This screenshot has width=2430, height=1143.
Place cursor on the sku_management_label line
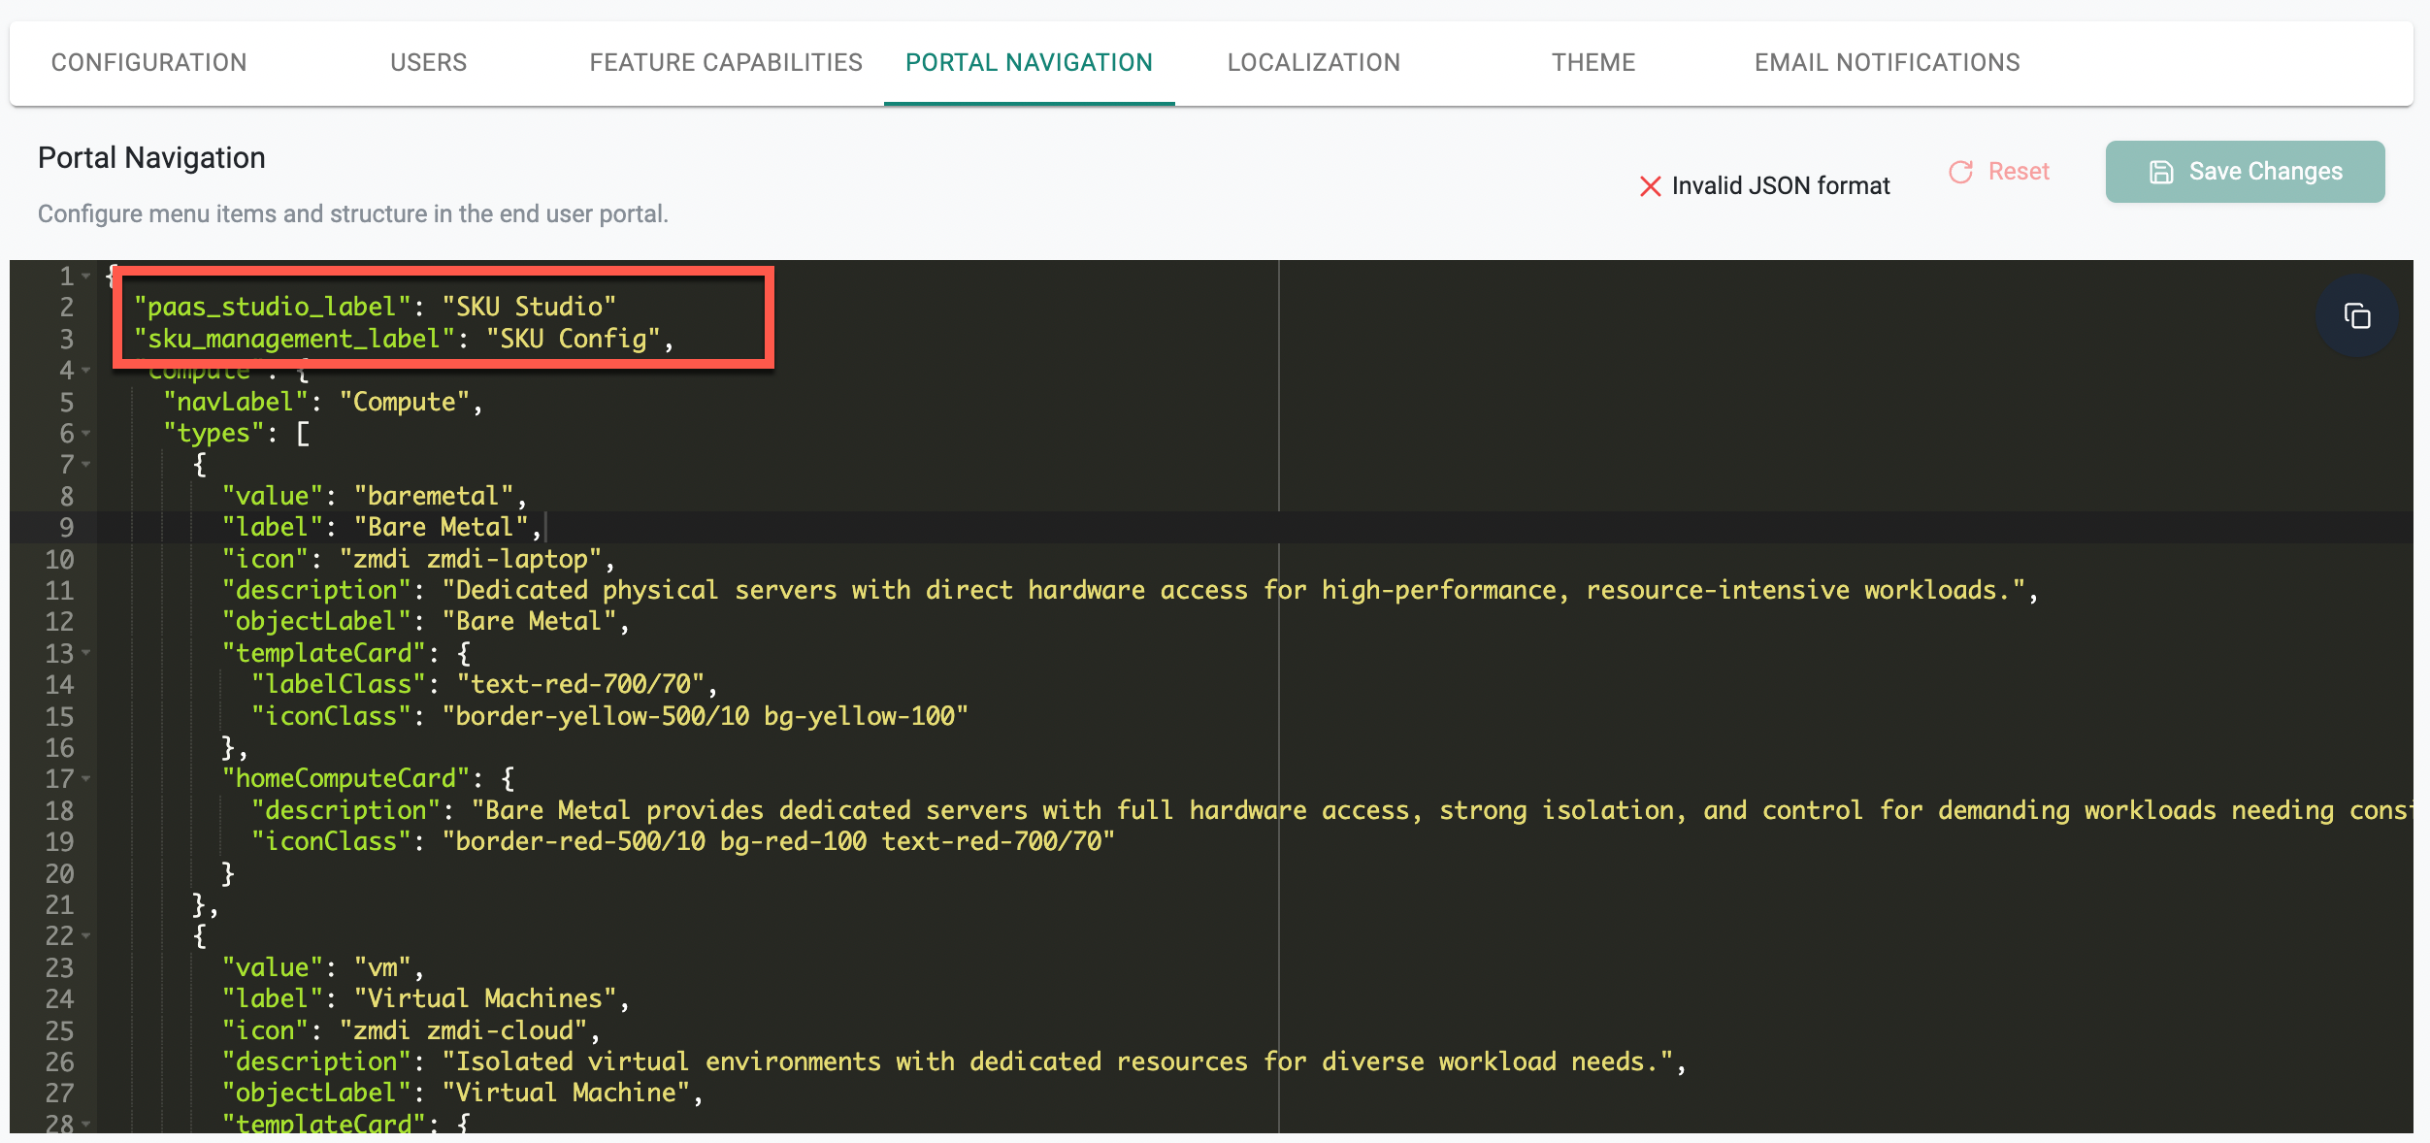404,339
